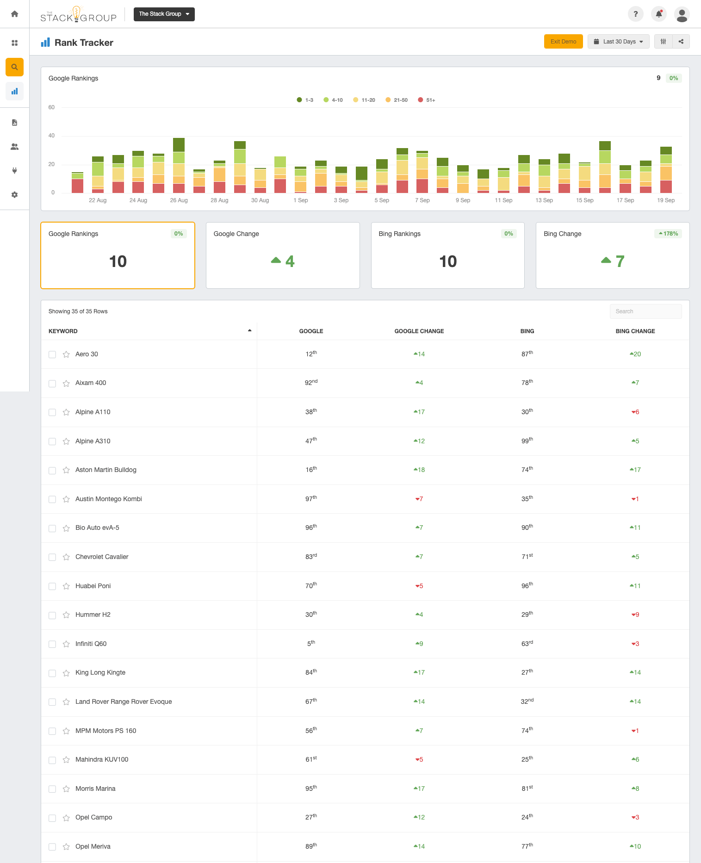This screenshot has width=701, height=863.
Task: Open help question mark icon
Action: 636,14
